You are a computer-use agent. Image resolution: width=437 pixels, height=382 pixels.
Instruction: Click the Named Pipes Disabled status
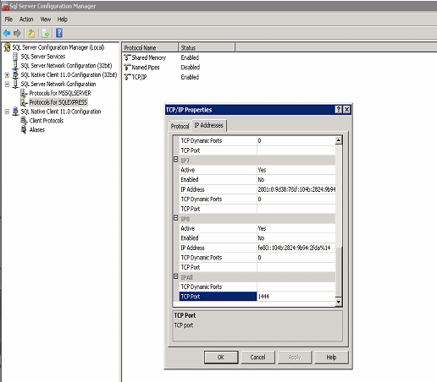pyautogui.click(x=191, y=68)
